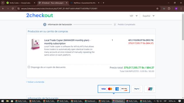The height and width of the screenshot is (103, 184).
Task: Click the volume icon in system tray
Action: [x=161, y=101]
